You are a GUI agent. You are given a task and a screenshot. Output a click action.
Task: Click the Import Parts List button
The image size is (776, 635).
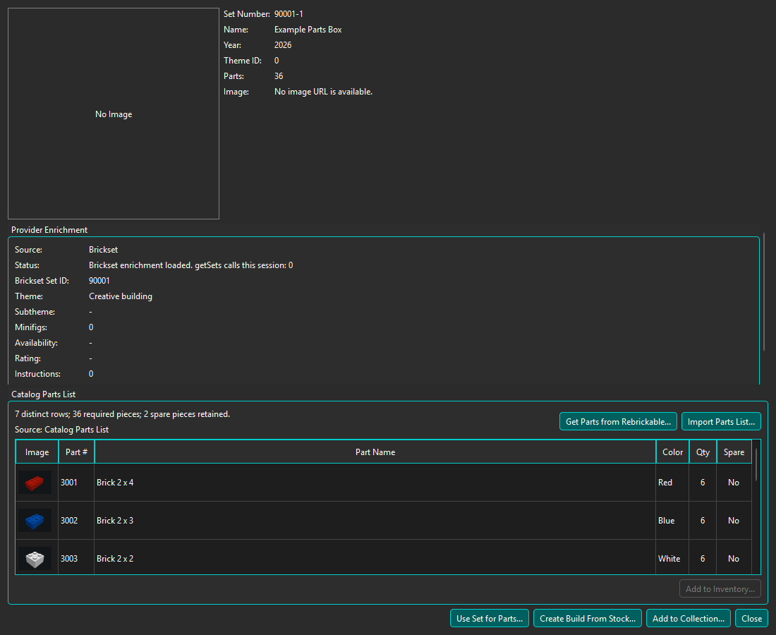pyautogui.click(x=721, y=422)
